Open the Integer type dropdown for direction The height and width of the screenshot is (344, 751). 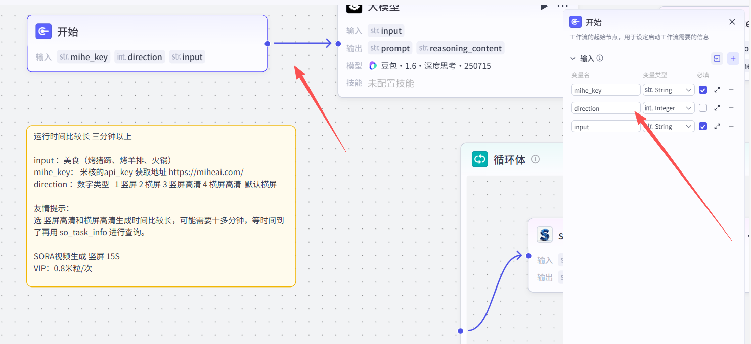(x=668, y=108)
